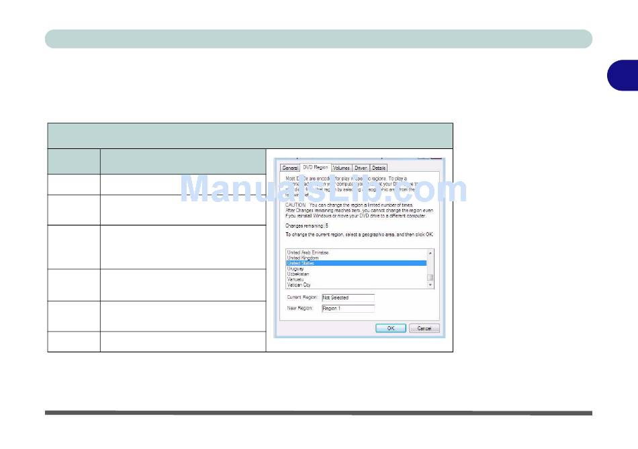This screenshot has height=449, width=638.
Task: Choose Vanuatu in the country list
Action: [x=295, y=279]
